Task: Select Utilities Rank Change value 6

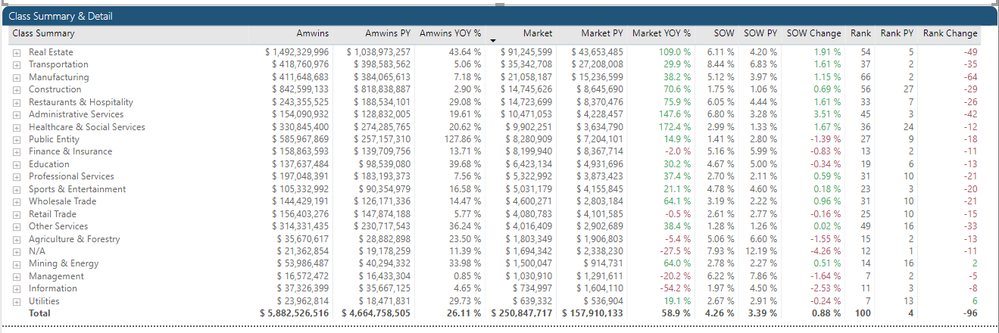Action: 975,301
